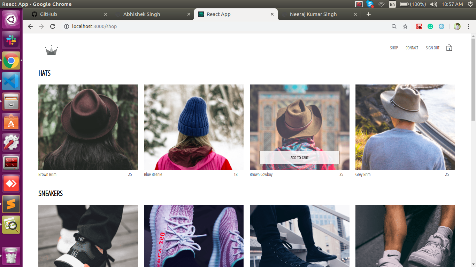Viewport: 476px width, 267px height.
Task: Click the Sign Out link
Action: pyautogui.click(x=432, y=48)
